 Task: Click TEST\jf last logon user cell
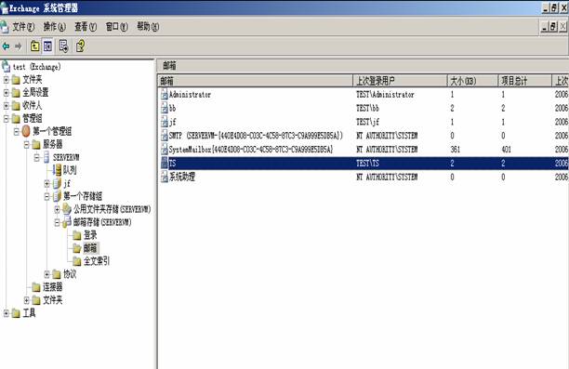tap(367, 122)
